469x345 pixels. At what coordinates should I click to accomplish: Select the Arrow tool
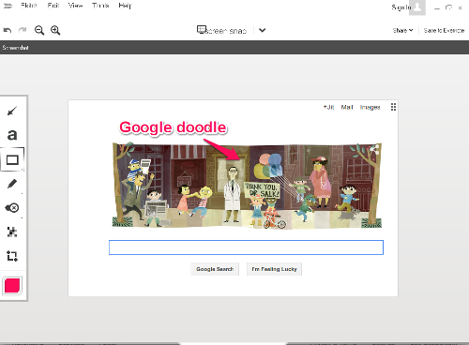point(12,111)
